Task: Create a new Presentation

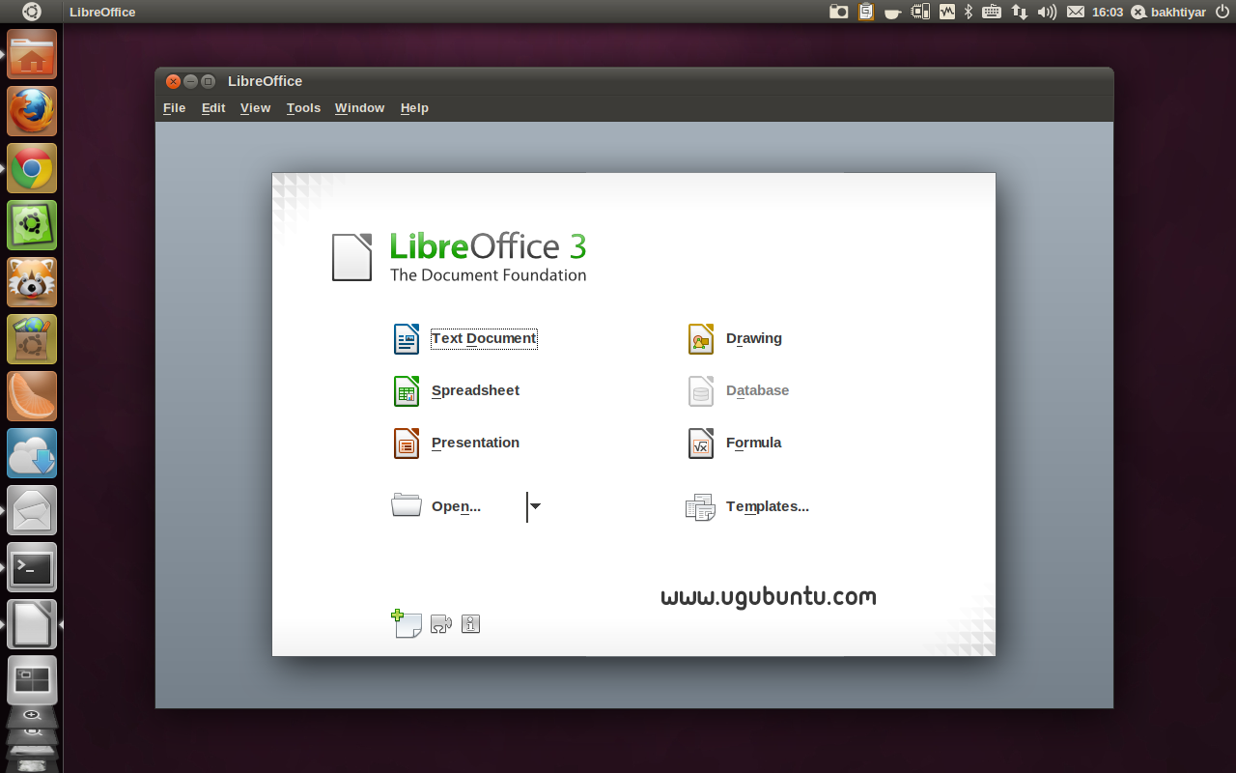Action: [x=475, y=443]
